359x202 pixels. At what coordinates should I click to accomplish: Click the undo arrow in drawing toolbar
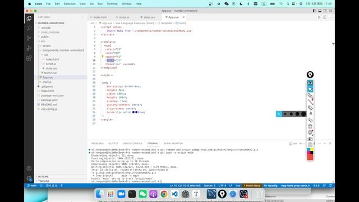[310, 120]
